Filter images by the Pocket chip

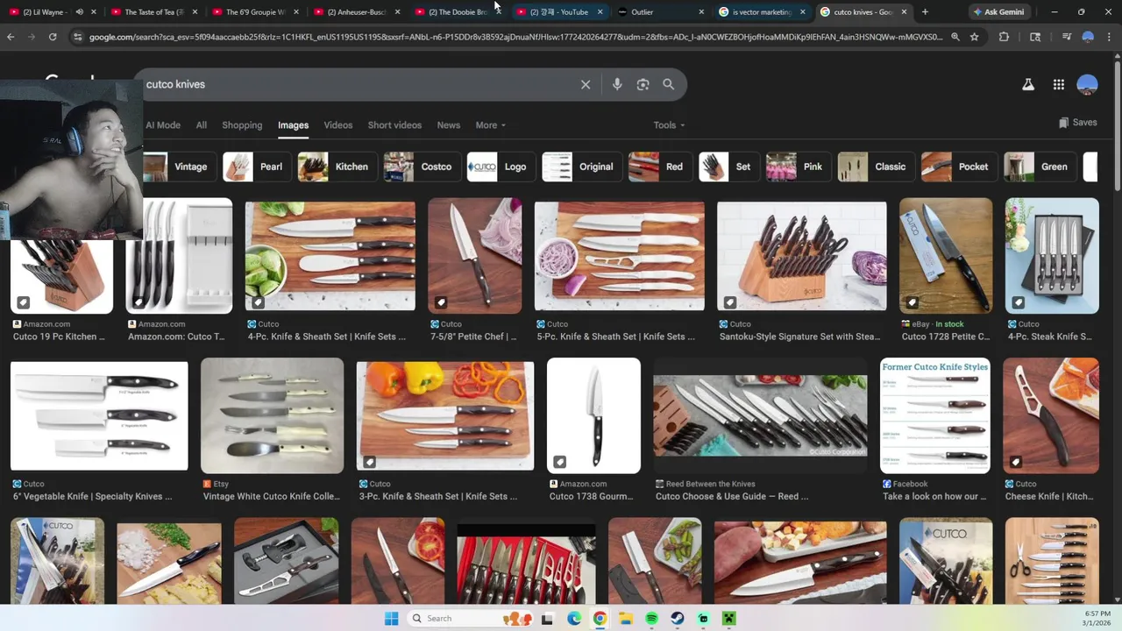click(x=958, y=167)
